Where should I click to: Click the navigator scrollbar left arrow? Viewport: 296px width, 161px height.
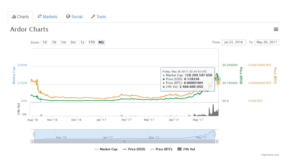32,141
